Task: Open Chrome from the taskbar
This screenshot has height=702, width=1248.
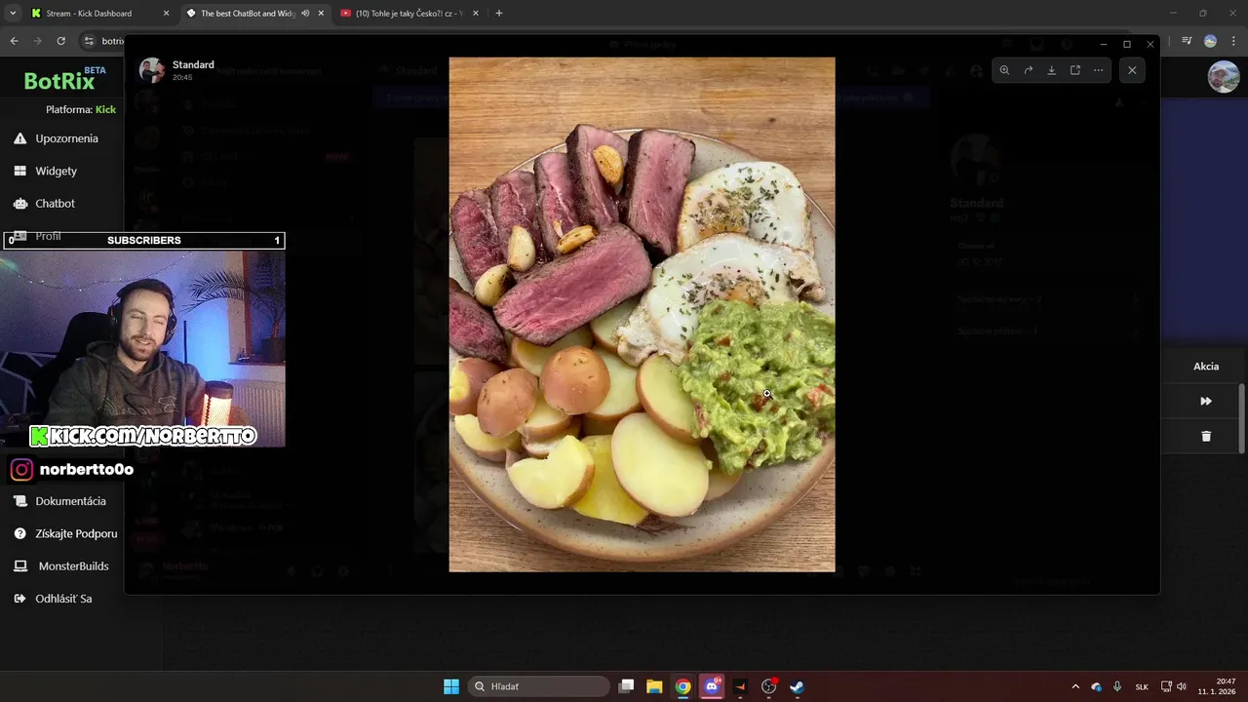Action: click(682, 686)
